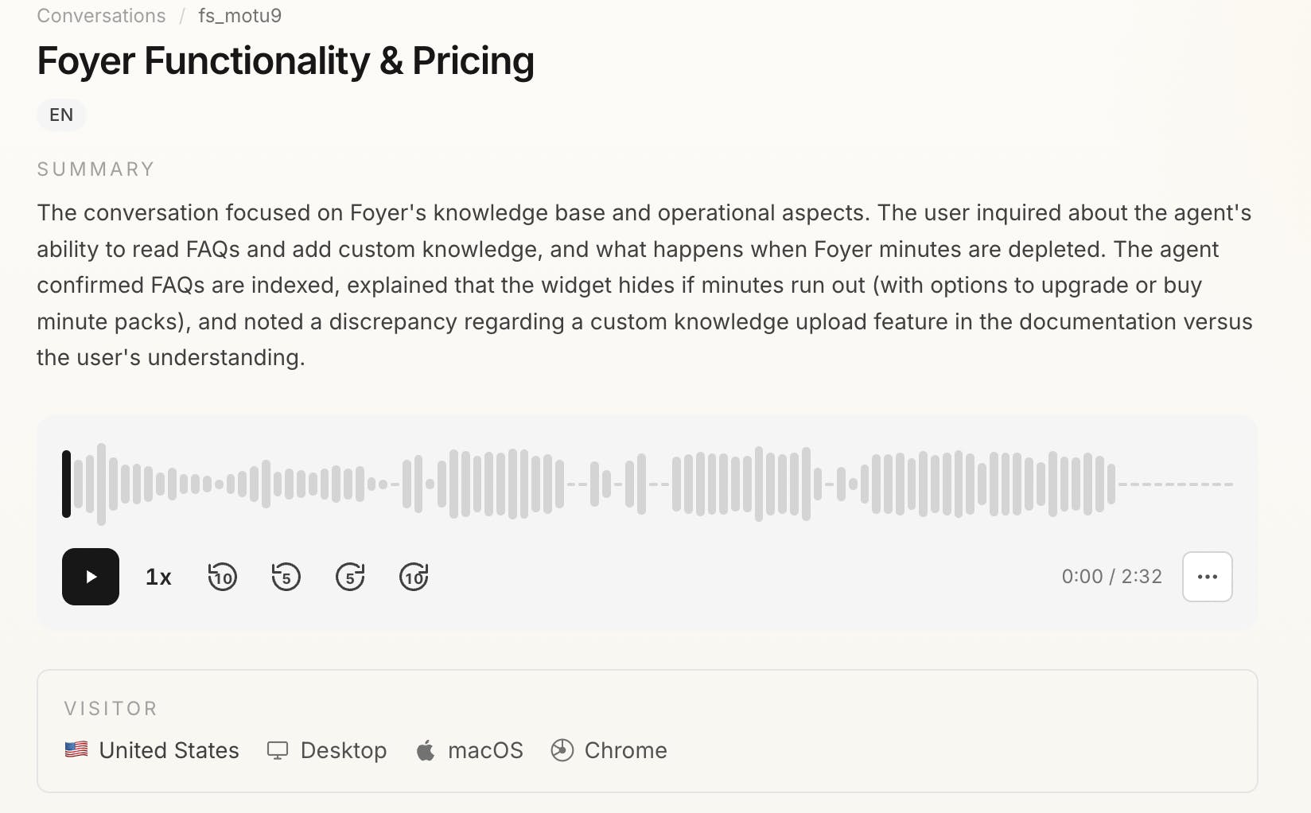The height and width of the screenshot is (813, 1311).
Task: Click the United States visitor label
Action: tap(169, 750)
